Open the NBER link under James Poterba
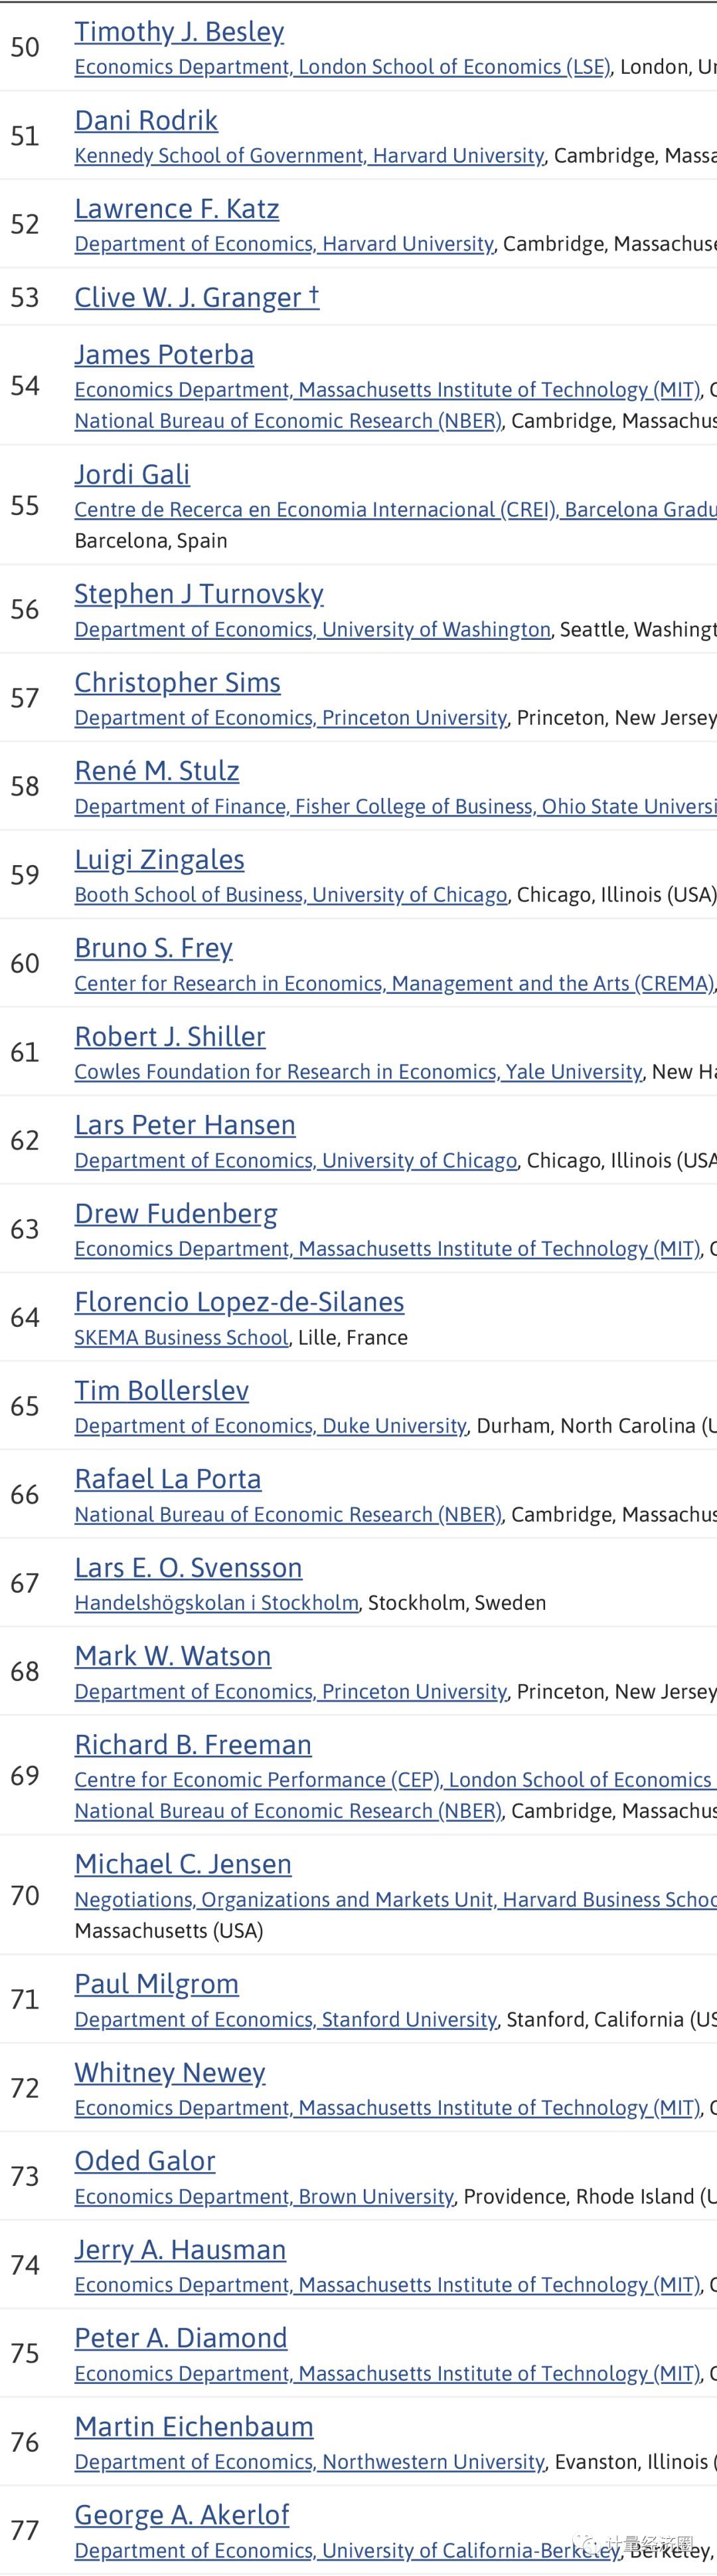The width and height of the screenshot is (717, 2576). tap(287, 421)
